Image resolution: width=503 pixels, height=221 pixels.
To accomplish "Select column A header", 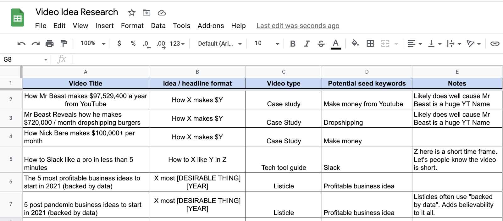I will click(86, 72).
